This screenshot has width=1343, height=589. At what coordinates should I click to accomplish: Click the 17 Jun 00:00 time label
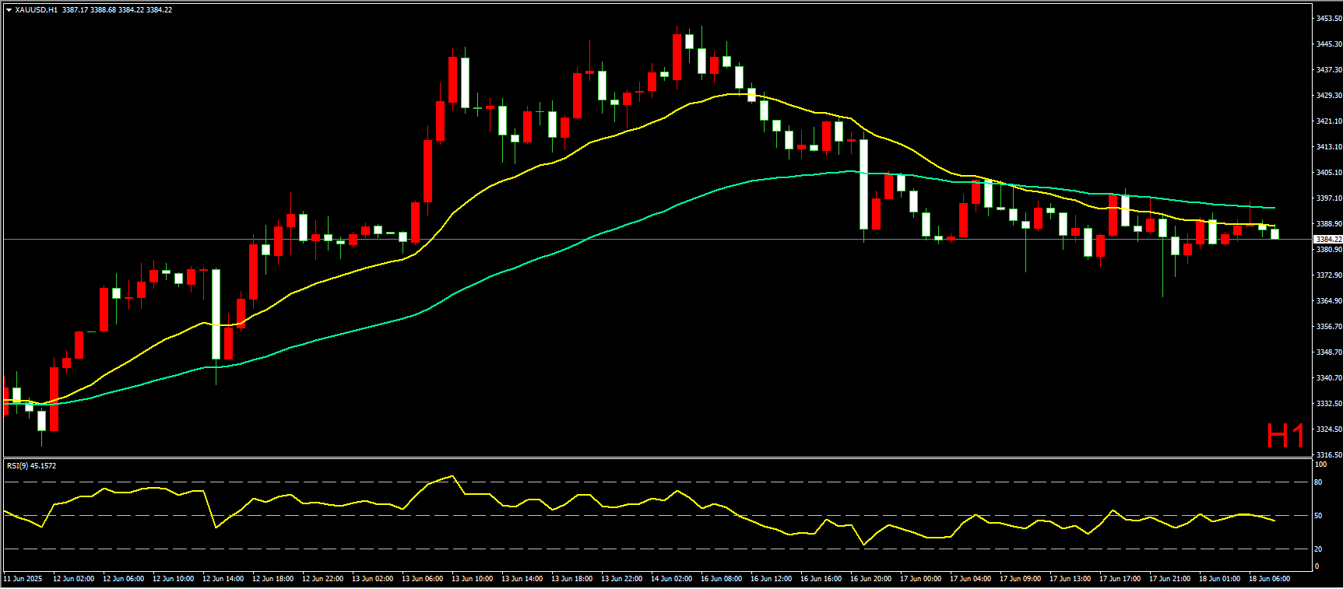click(x=920, y=578)
